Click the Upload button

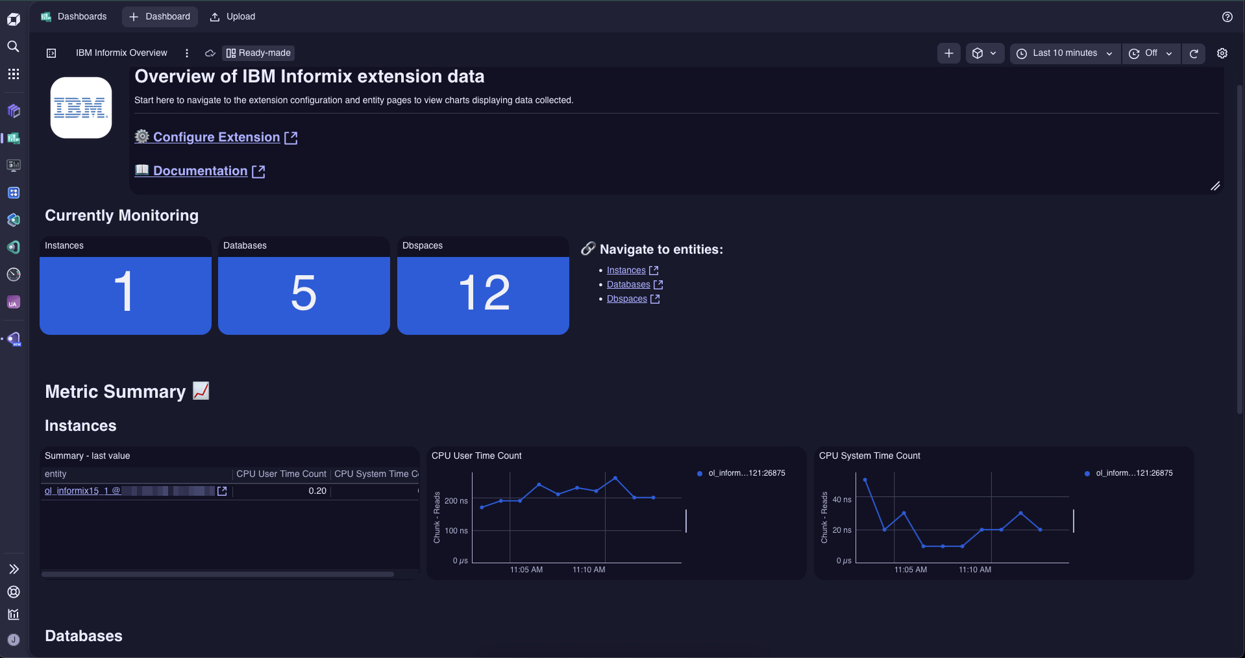pos(232,17)
